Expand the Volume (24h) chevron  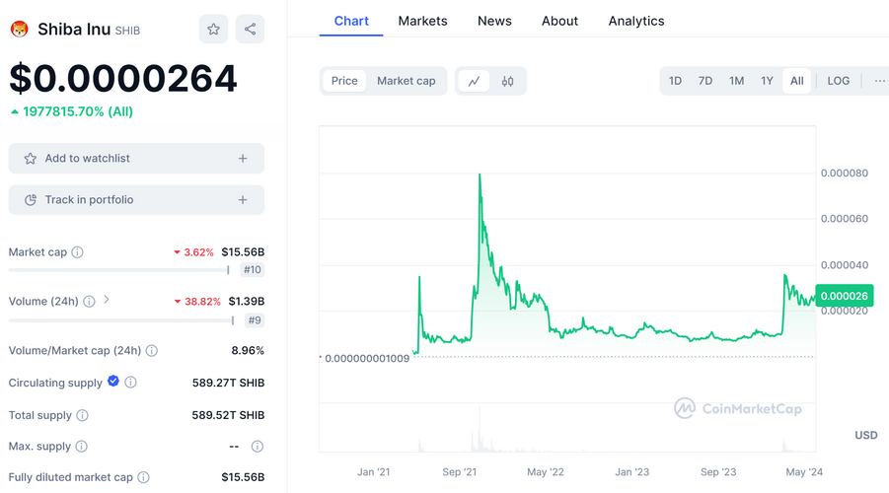107,300
